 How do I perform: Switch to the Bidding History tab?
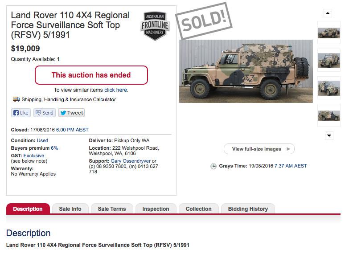pos(248,209)
